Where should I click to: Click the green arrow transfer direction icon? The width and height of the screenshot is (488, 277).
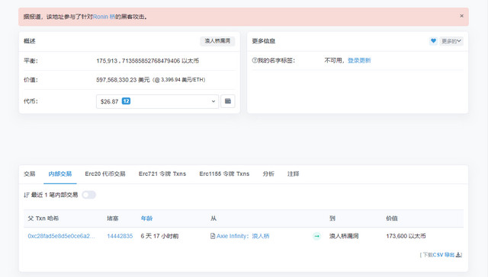316,237
